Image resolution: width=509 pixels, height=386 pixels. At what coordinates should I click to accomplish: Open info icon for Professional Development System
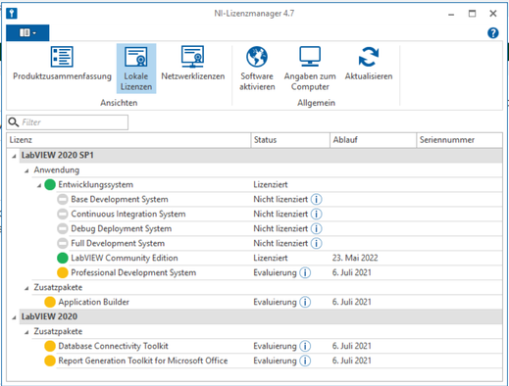point(305,272)
